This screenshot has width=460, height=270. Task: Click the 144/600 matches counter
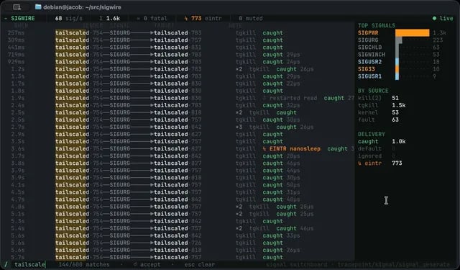tap(84, 264)
